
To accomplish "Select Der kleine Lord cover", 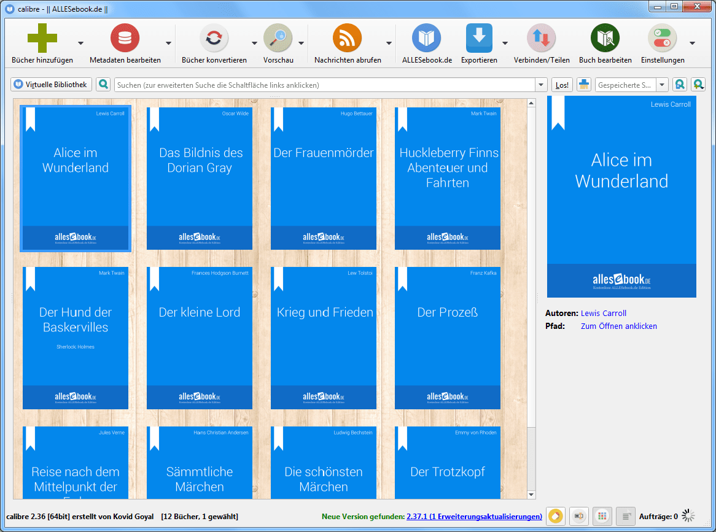I will tap(200, 338).
